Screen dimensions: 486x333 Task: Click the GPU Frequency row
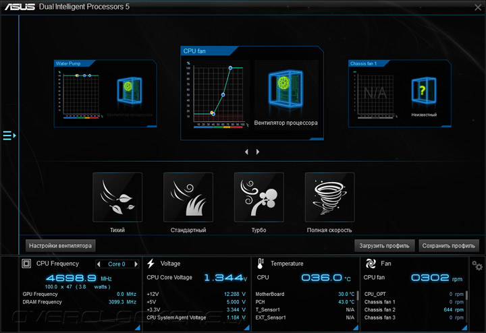[80, 295]
